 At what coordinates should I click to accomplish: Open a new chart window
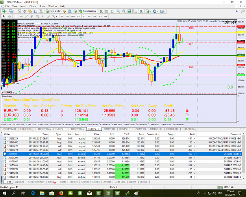tap(4, 11)
